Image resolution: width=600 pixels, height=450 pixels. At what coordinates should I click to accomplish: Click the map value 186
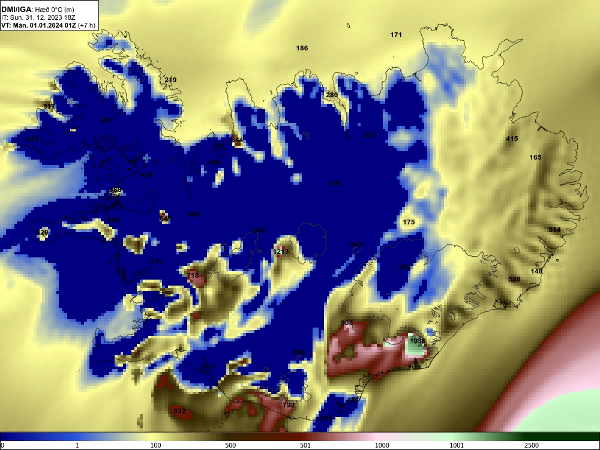(x=302, y=48)
